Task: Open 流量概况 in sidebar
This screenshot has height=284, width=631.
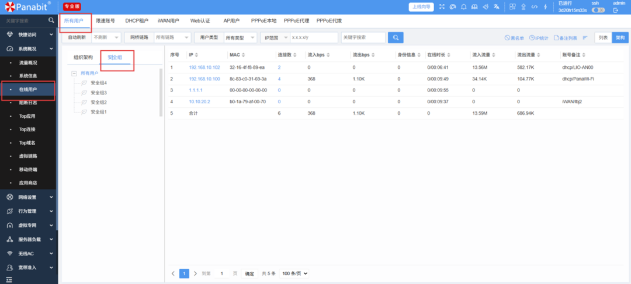Action: click(x=28, y=62)
